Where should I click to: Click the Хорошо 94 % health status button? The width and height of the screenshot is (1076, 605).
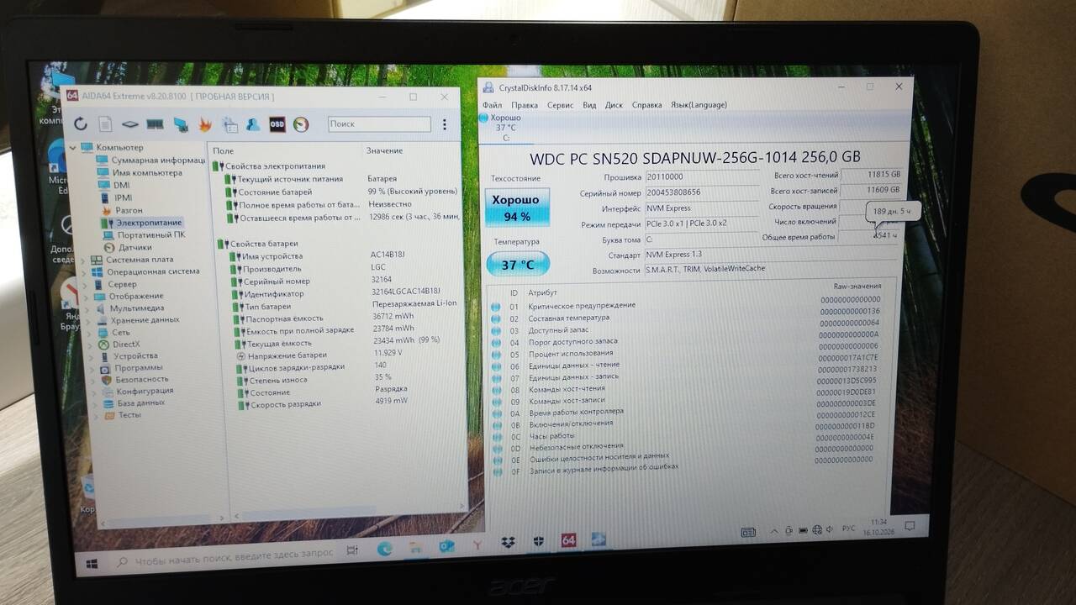(x=517, y=208)
